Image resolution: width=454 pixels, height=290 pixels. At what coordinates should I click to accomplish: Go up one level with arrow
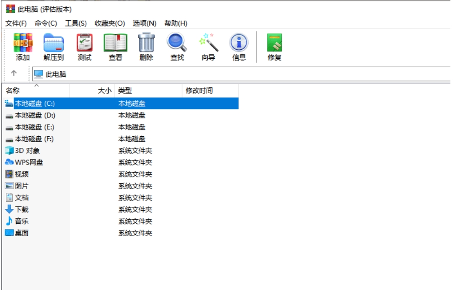pos(13,73)
